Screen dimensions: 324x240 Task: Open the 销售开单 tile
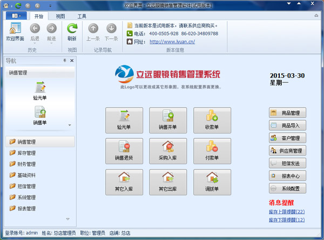click(168, 120)
